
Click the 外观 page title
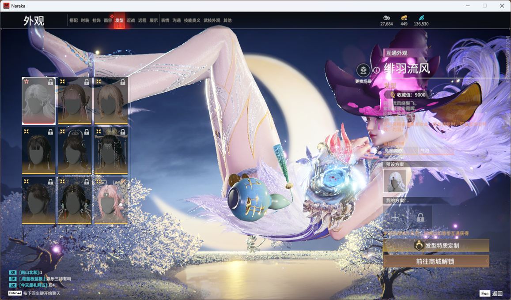point(34,21)
